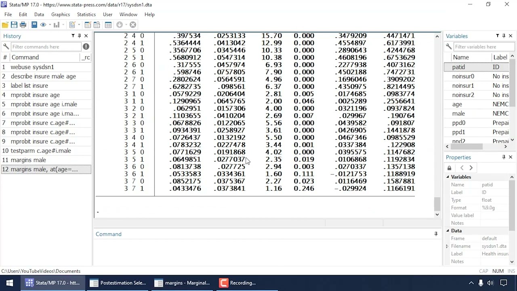
Task: Pin the History panel
Action: pos(80,36)
